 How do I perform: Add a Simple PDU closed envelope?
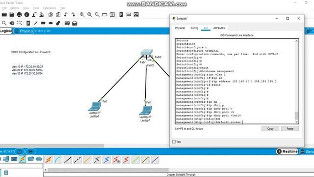coord(67,23)
